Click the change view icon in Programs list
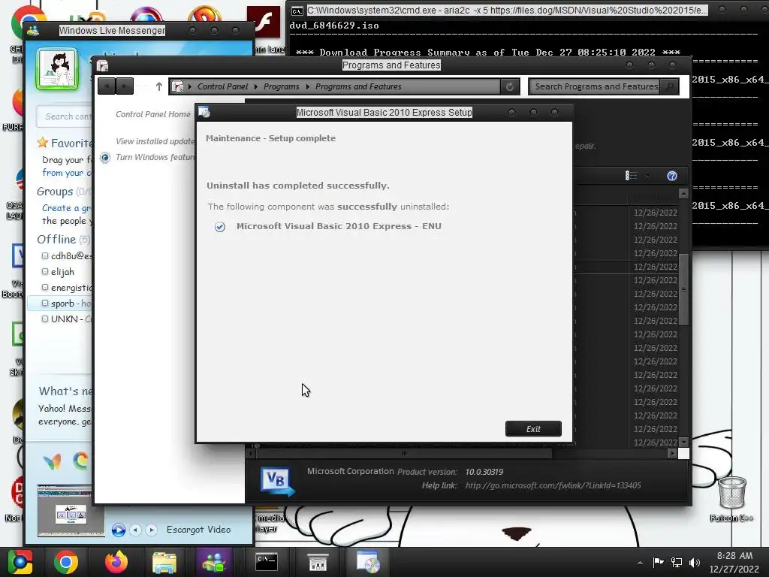 tap(631, 176)
